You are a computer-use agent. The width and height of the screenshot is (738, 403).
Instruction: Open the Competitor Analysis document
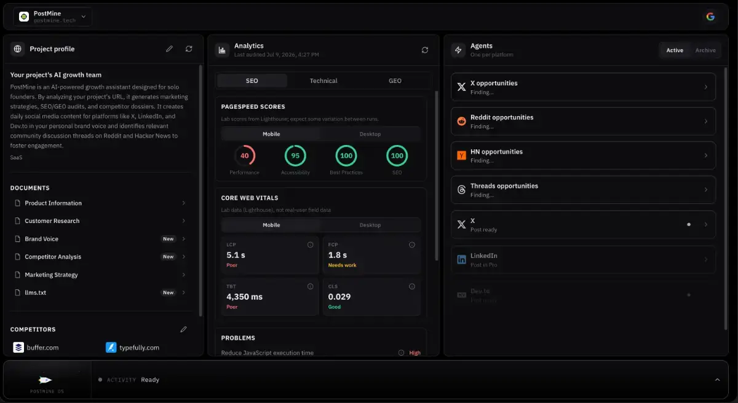101,257
